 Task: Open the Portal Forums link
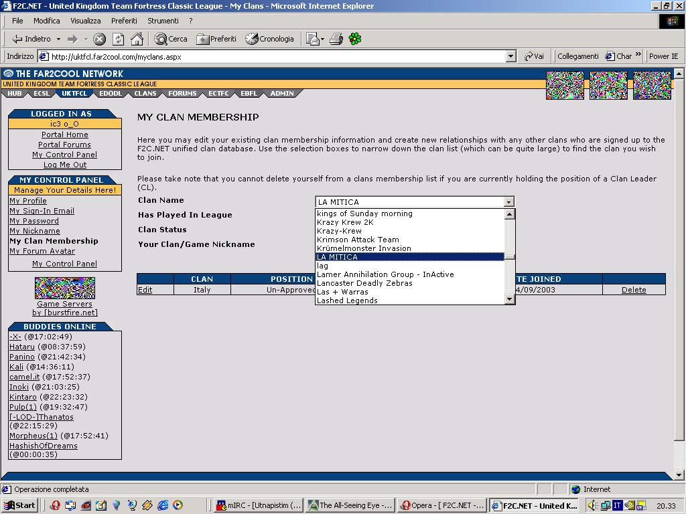(65, 145)
